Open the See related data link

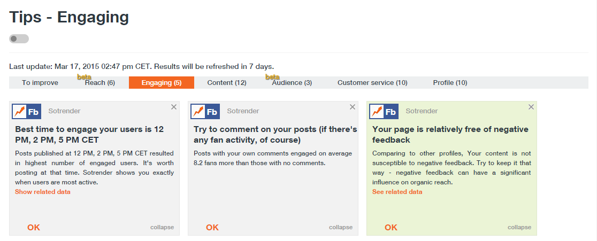397,192
